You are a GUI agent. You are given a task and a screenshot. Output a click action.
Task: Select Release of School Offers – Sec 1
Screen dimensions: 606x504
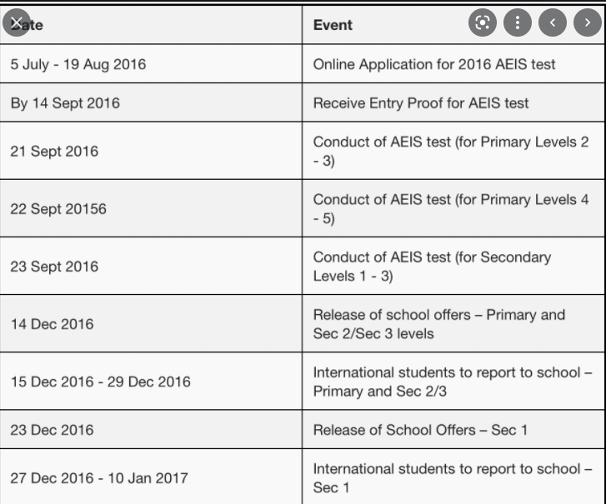click(x=420, y=430)
